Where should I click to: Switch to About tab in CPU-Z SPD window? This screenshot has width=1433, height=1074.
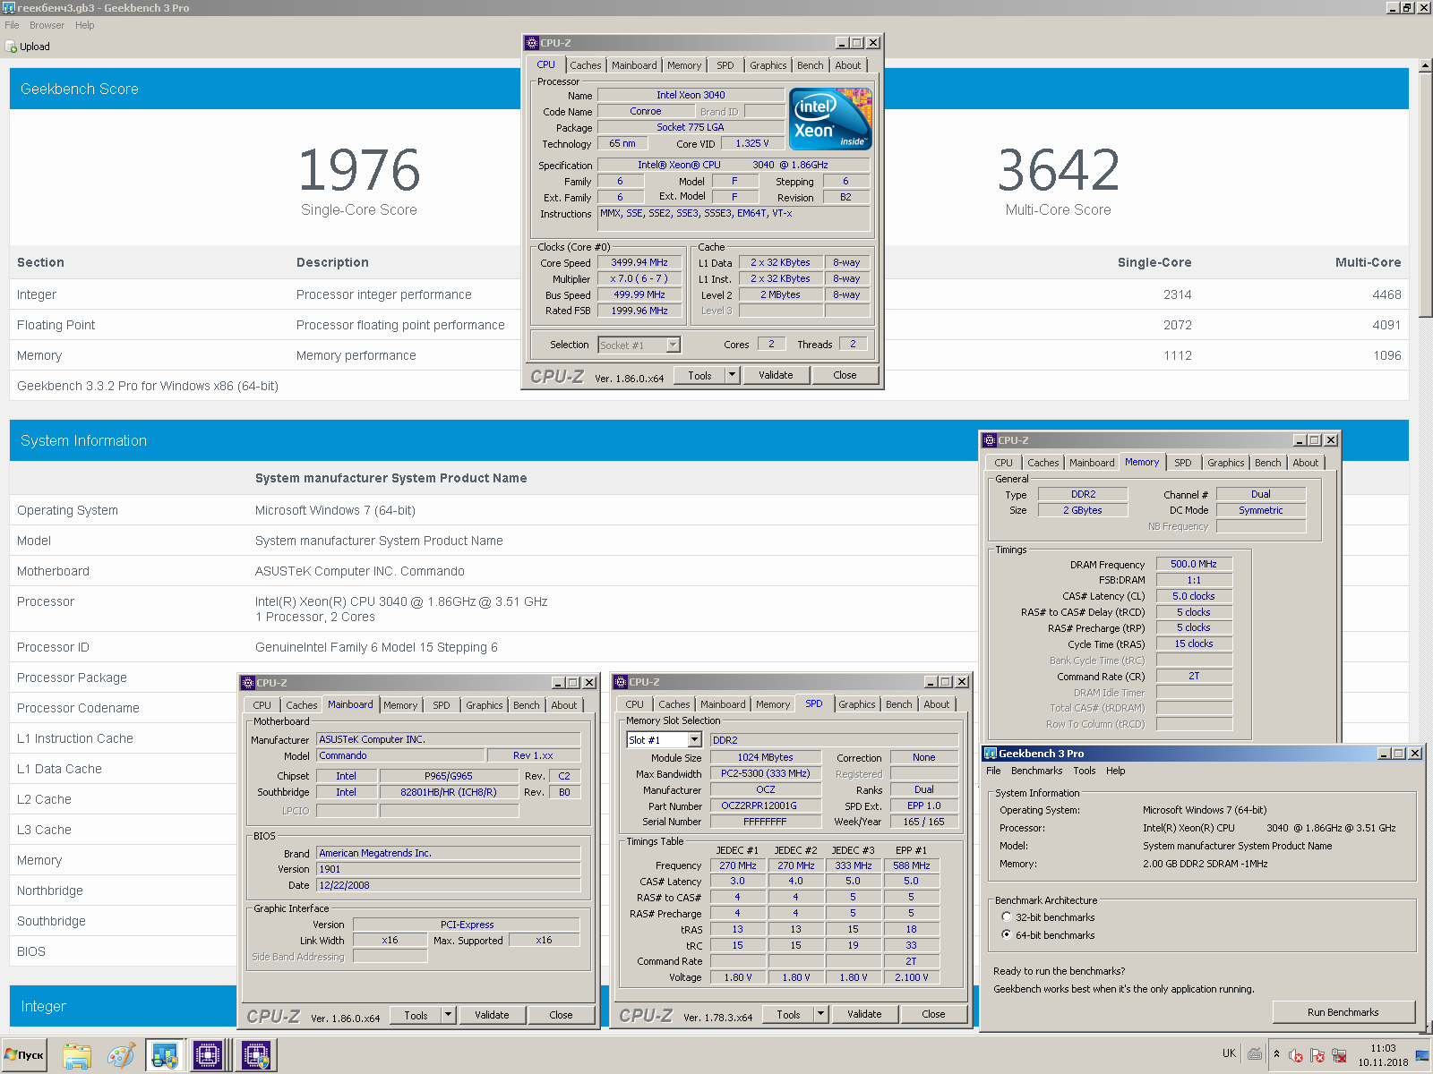937,704
